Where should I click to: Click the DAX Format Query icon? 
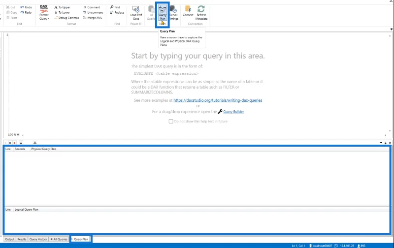click(x=44, y=9)
